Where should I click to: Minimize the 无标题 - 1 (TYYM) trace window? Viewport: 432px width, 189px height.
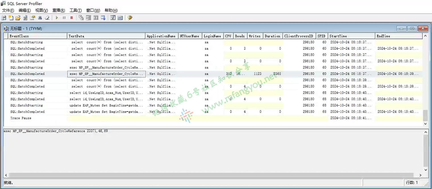pyautogui.click(x=402, y=28)
